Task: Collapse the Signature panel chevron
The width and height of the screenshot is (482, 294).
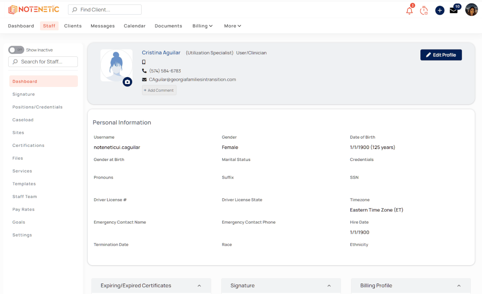Action: click(329, 286)
